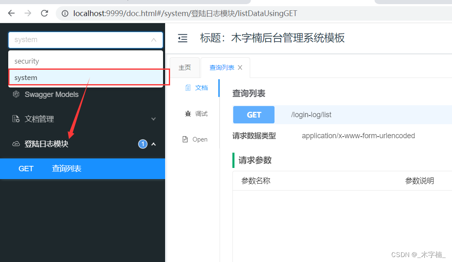
Task: Open the system group selector dropdown
Action: 85,39
